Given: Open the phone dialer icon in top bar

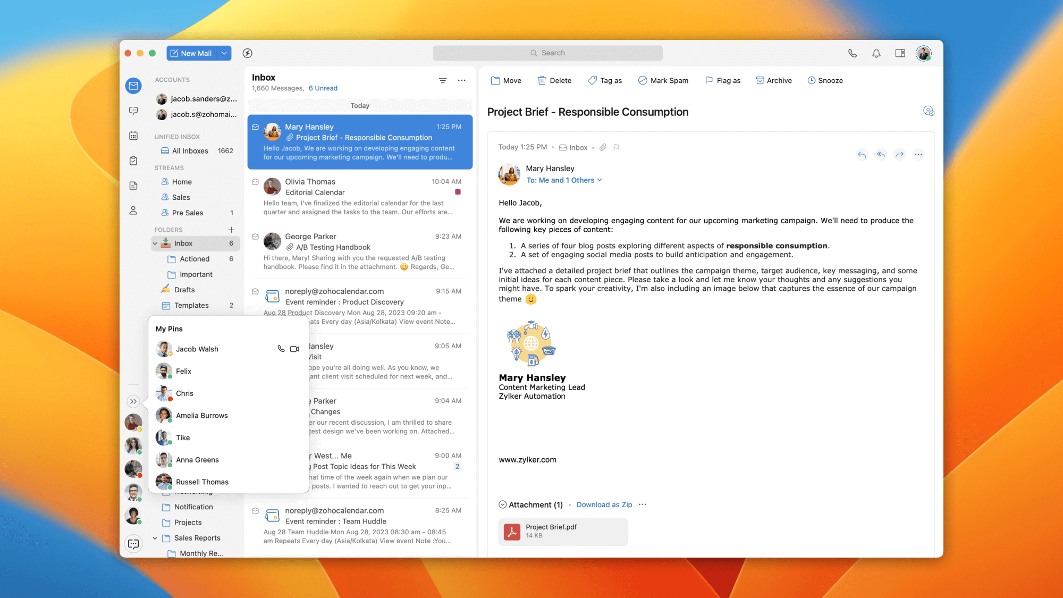Looking at the screenshot, I should pyautogui.click(x=853, y=53).
